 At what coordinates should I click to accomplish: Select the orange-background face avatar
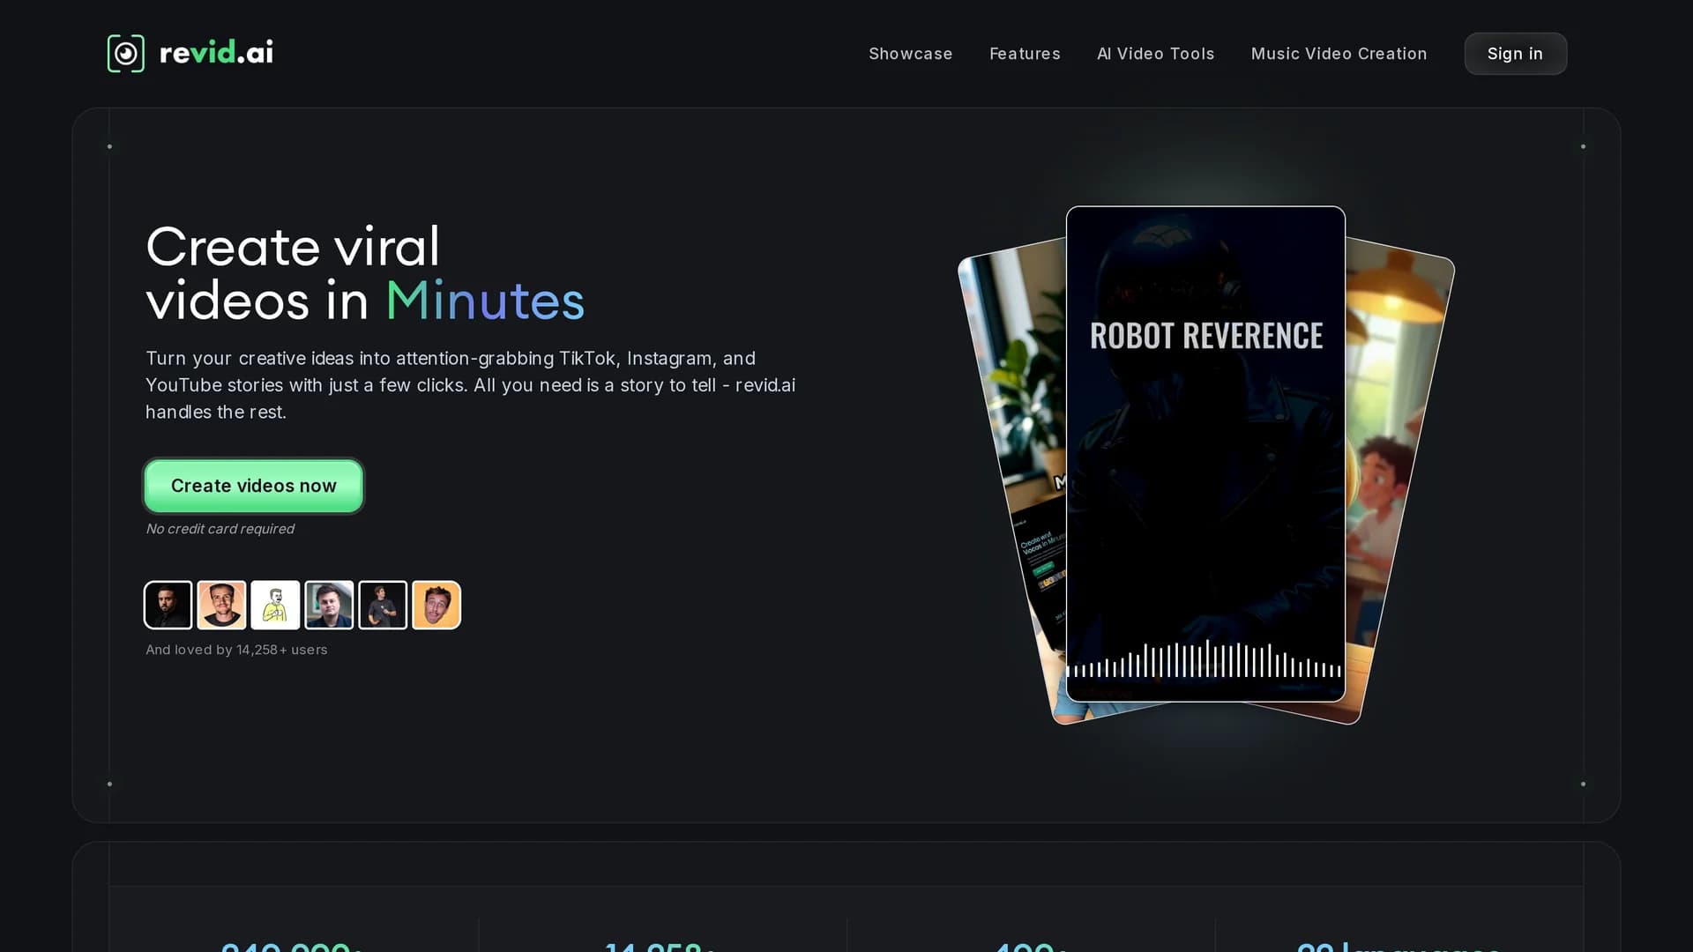point(436,605)
